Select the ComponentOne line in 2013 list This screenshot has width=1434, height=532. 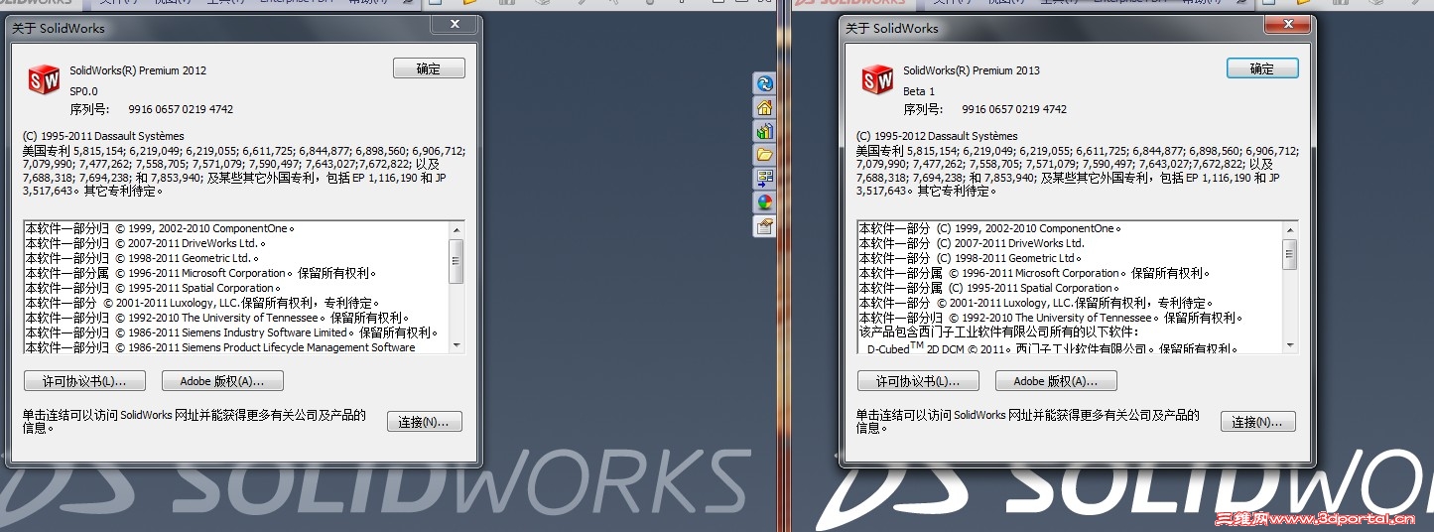tap(989, 228)
